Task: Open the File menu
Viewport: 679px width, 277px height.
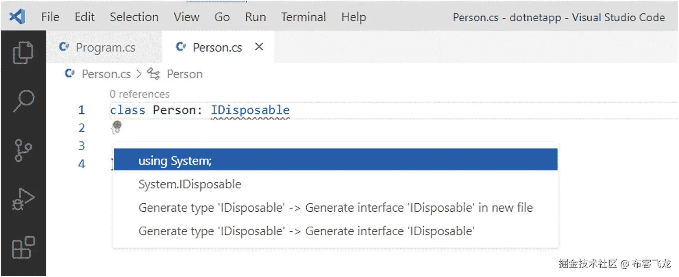Action: [50, 17]
